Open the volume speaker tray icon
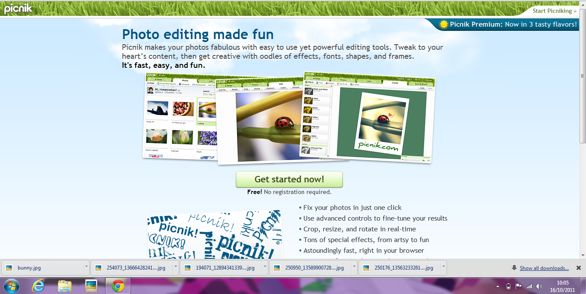This screenshot has height=294, width=586. (539, 286)
